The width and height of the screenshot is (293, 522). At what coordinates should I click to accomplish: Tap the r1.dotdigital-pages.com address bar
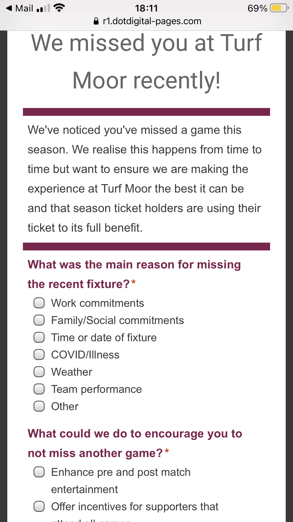[152, 21]
